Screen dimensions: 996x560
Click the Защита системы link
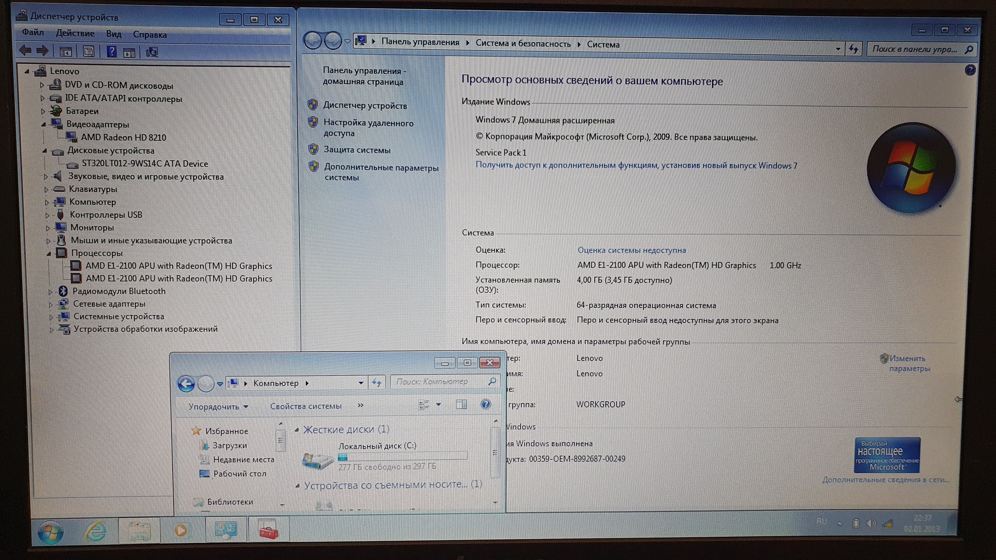(x=357, y=150)
